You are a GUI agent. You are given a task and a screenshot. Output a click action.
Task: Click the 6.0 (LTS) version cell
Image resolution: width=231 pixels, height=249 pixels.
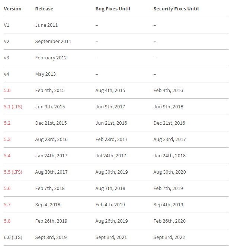13,237
